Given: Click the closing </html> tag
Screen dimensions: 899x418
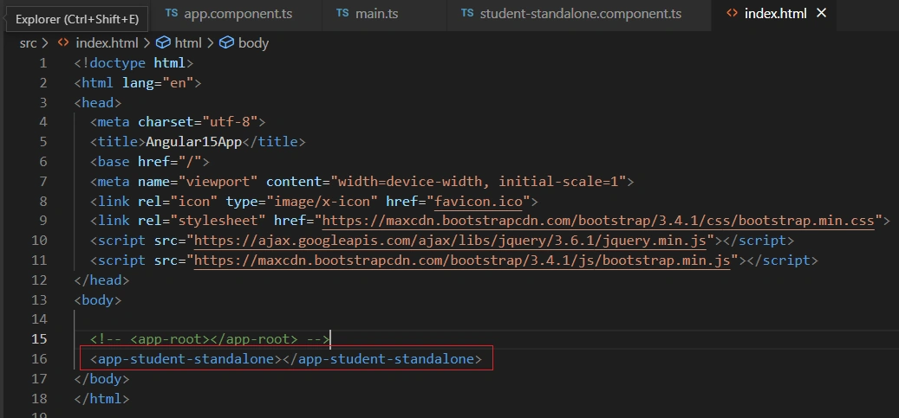Looking at the screenshot, I should tap(101, 399).
